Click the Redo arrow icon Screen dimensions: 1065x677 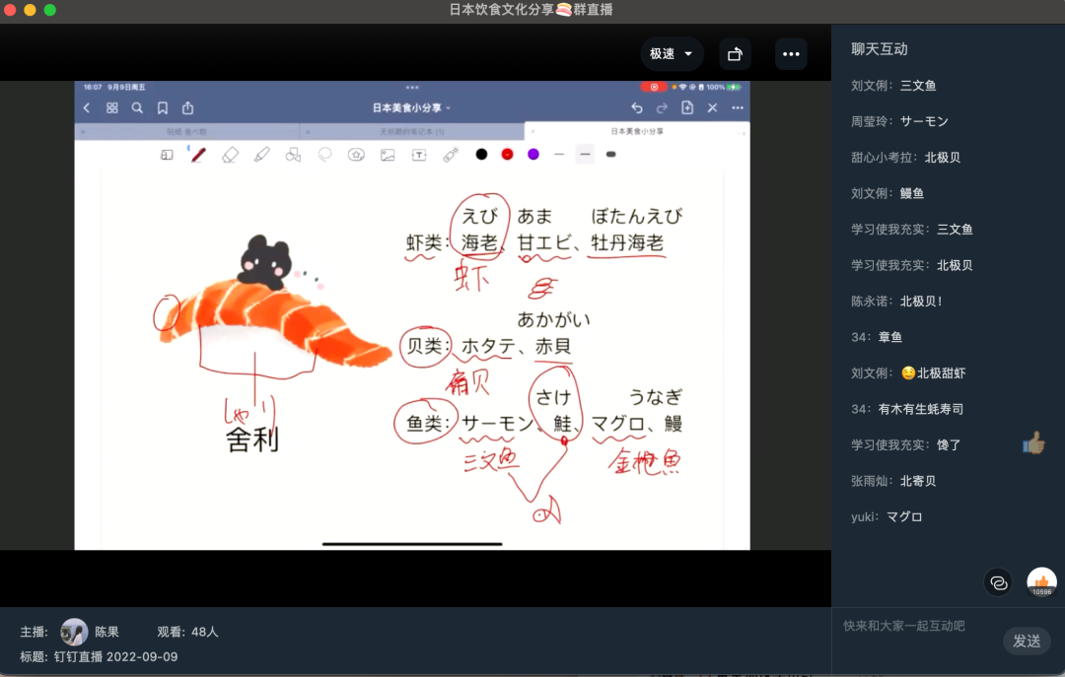click(x=662, y=107)
